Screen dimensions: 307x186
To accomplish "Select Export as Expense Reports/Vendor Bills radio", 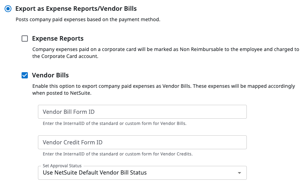I will click(8, 9).
